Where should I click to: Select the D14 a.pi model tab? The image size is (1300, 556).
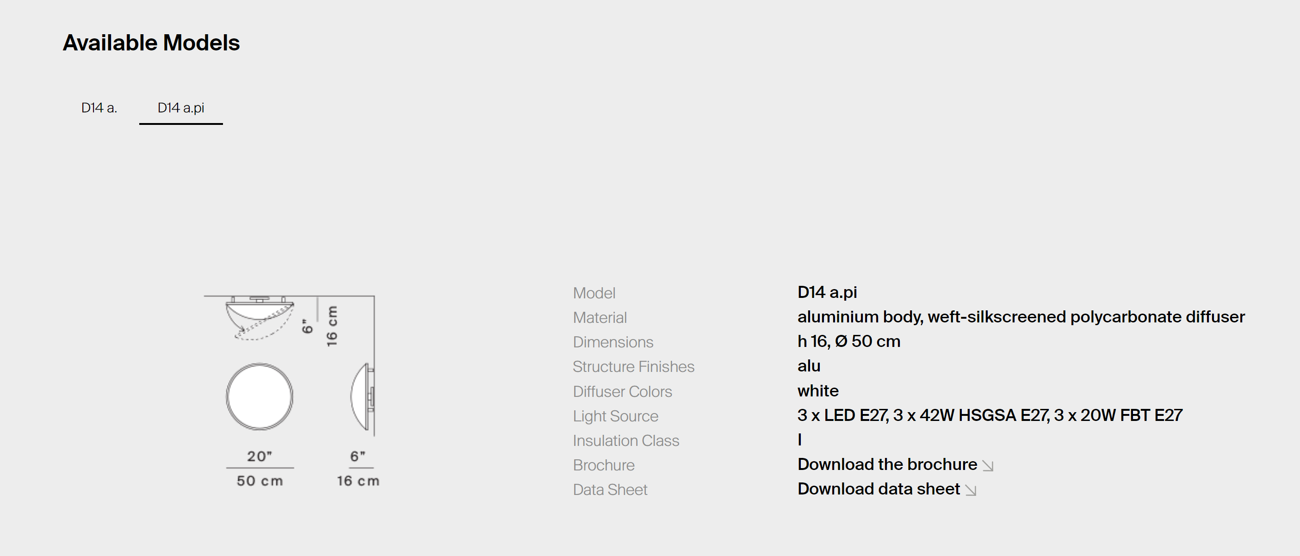pyautogui.click(x=181, y=107)
